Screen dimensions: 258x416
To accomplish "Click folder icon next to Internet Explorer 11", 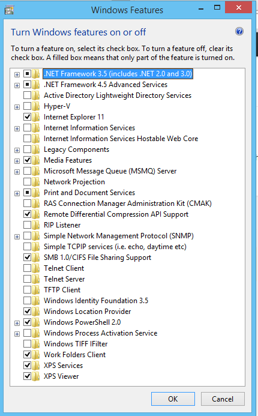I will [36, 117].
